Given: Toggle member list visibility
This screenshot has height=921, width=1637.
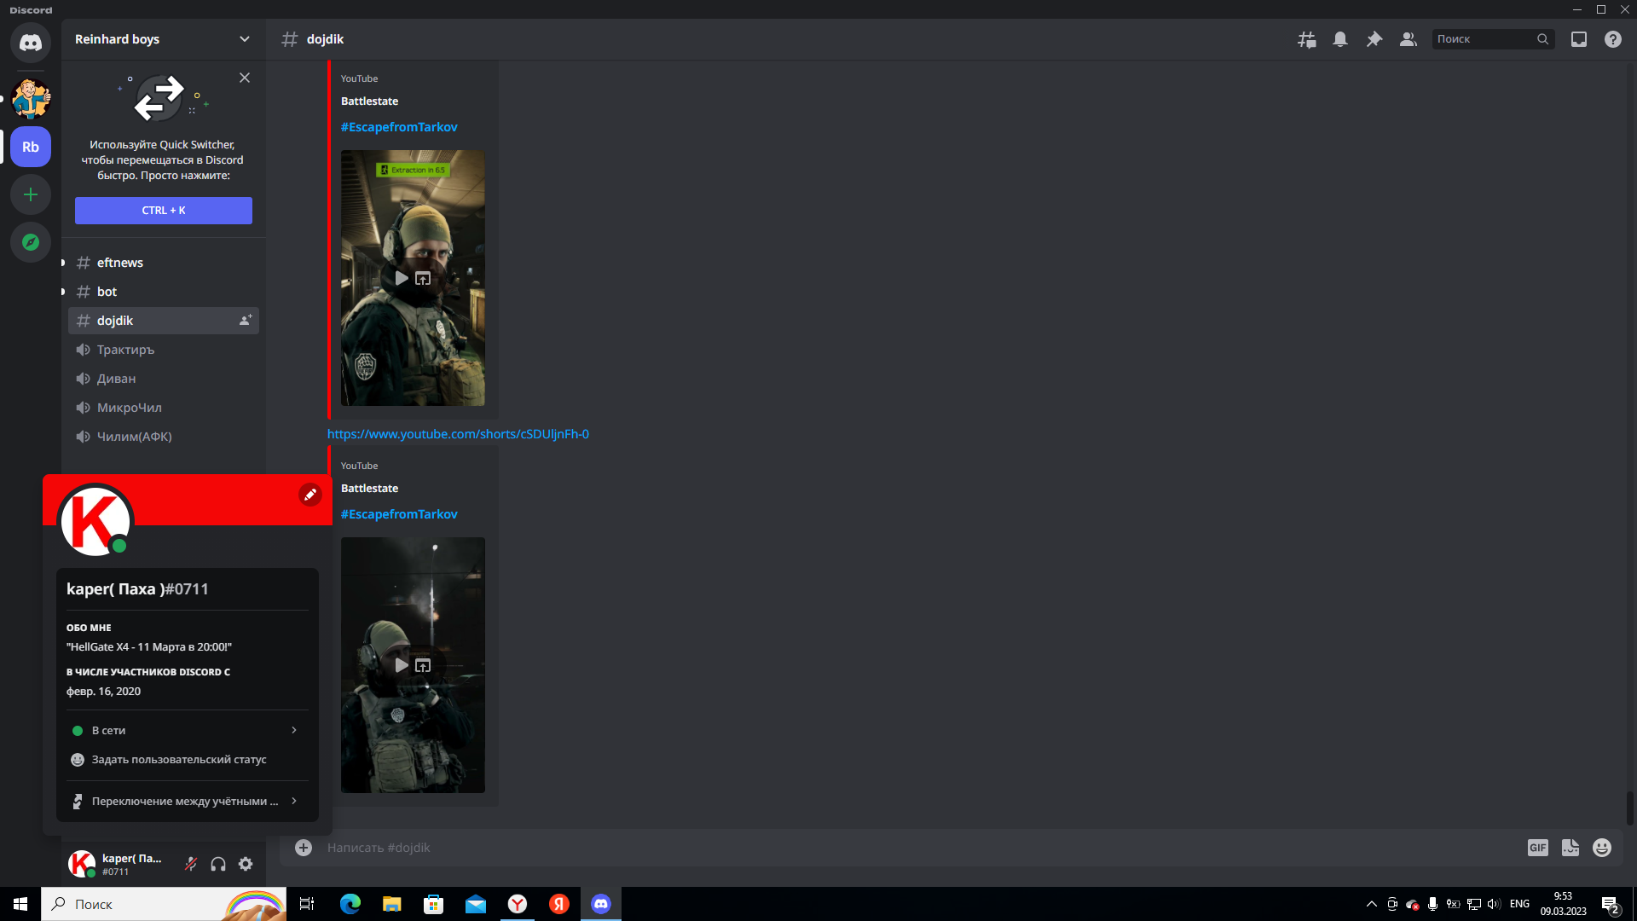Looking at the screenshot, I should coord(1409,39).
